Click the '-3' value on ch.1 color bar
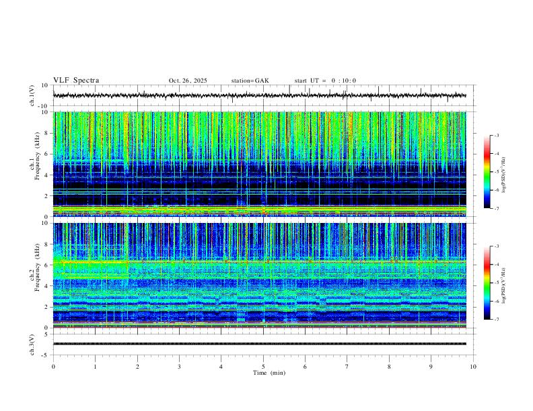 pos(496,135)
